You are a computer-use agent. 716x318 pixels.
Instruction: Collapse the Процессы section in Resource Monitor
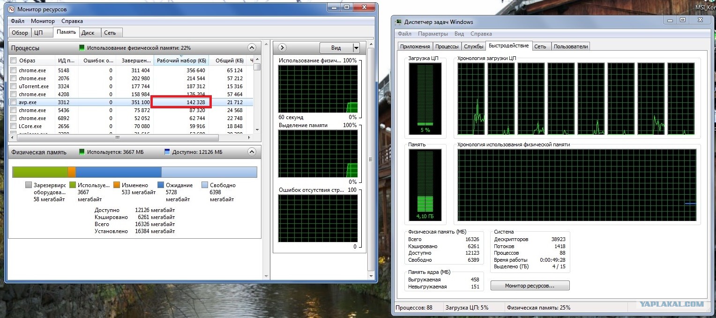tap(252, 48)
